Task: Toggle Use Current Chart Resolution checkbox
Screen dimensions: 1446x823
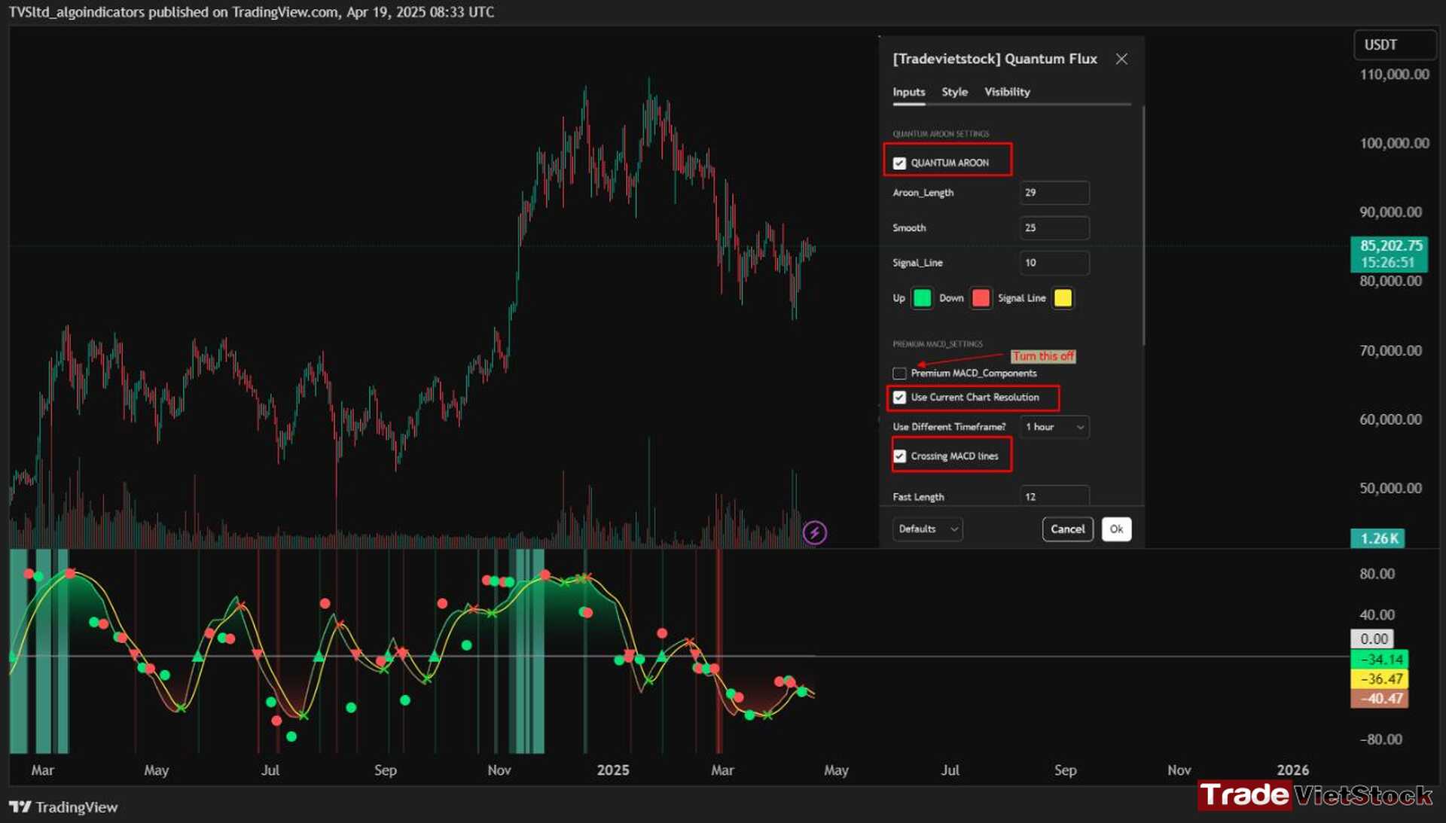Action: click(899, 398)
